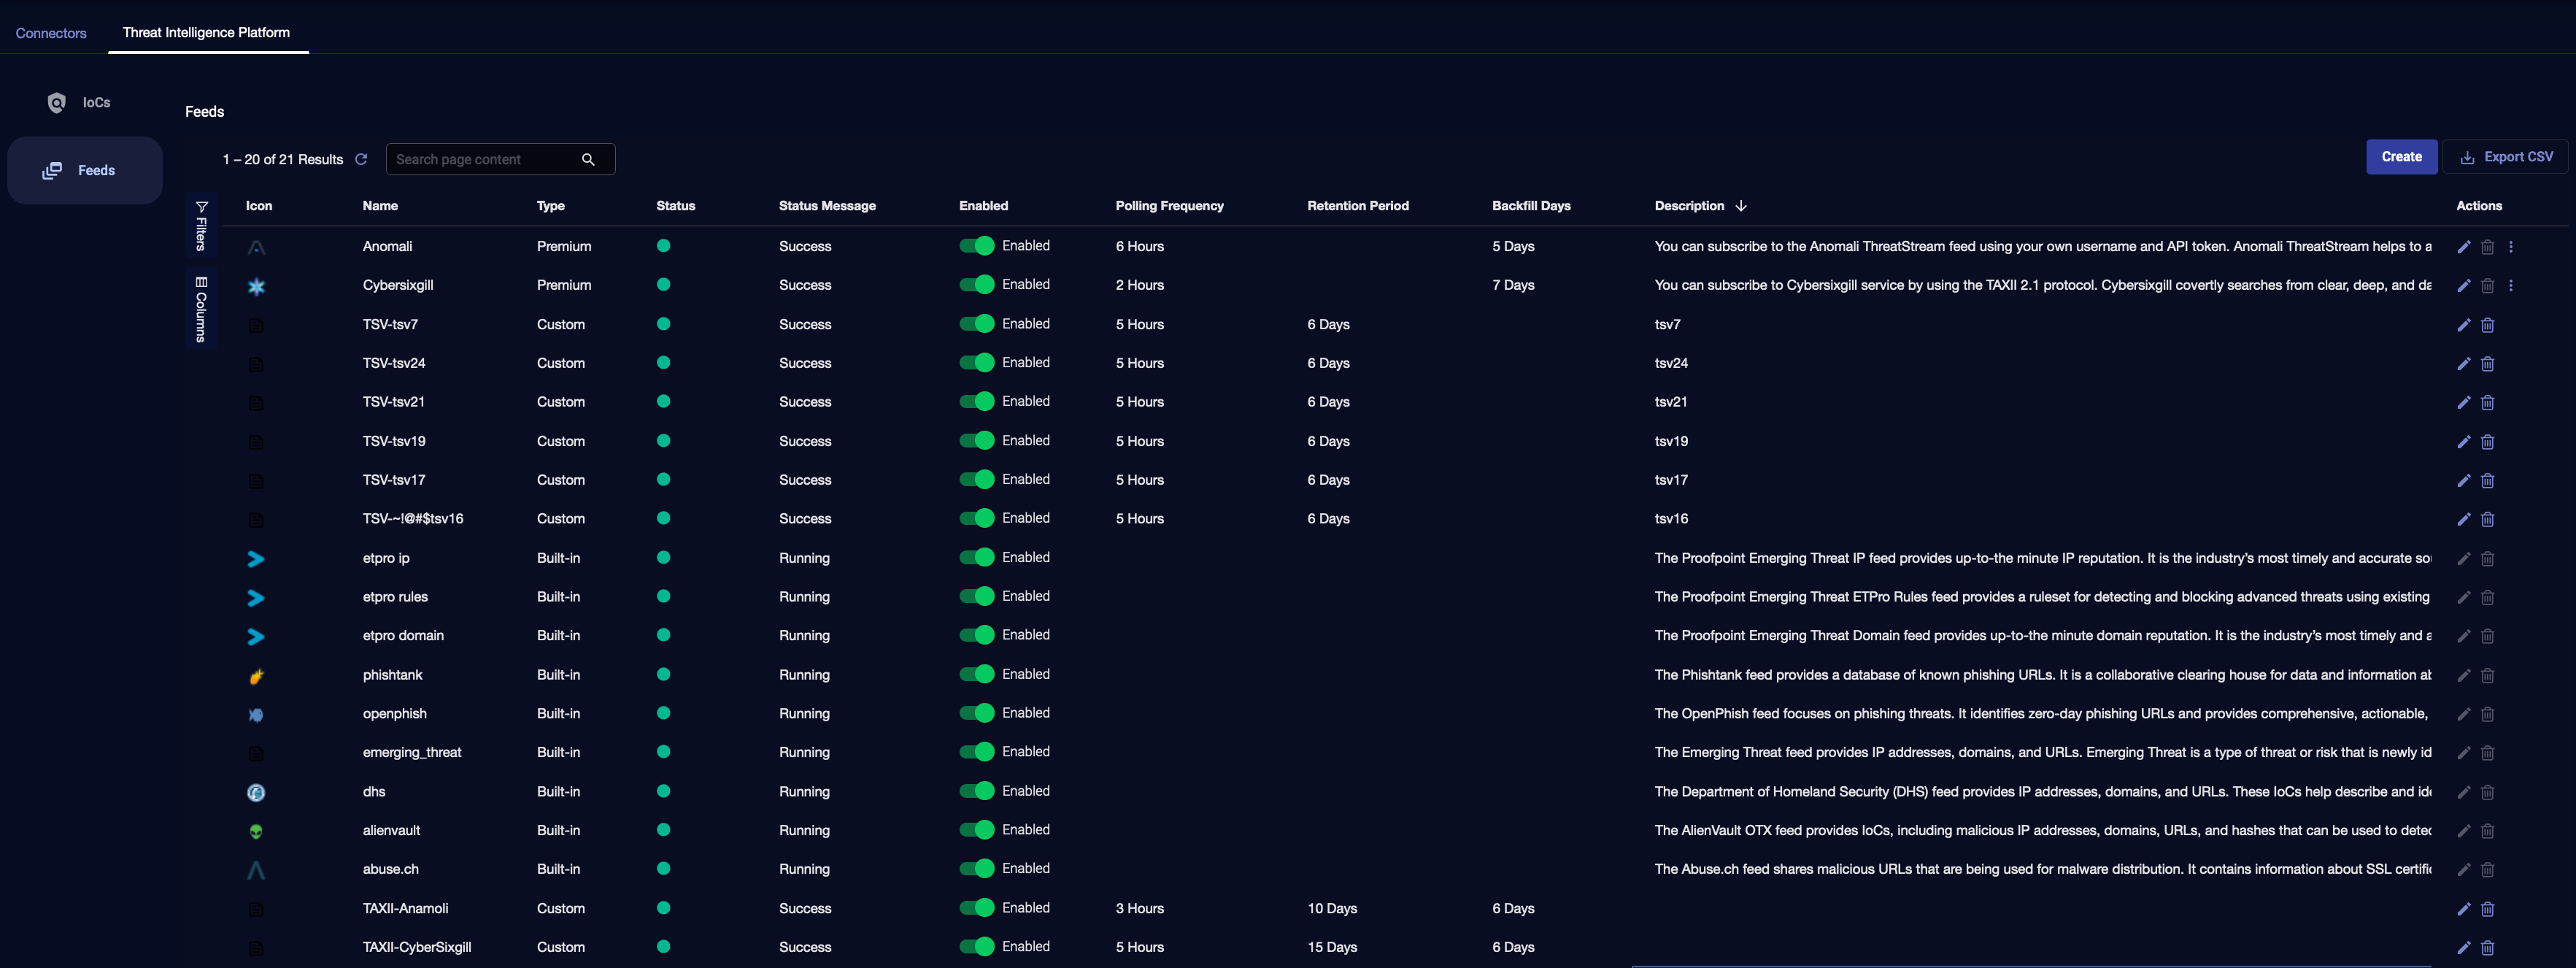Viewport: 2576px width, 968px height.
Task: Expand the Columns side panel
Action: tap(201, 309)
